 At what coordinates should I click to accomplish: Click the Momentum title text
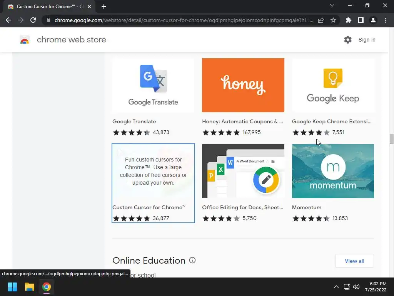307,207
